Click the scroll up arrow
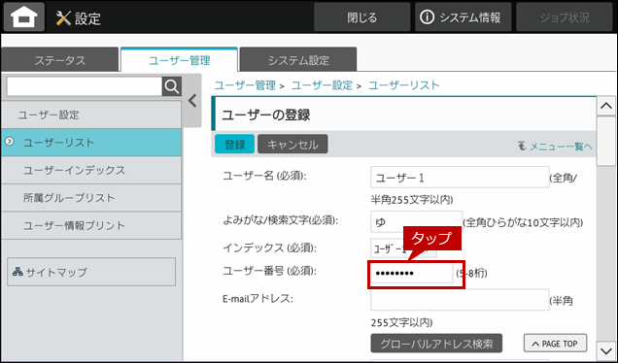The height and width of the screenshot is (363, 618). [606, 106]
